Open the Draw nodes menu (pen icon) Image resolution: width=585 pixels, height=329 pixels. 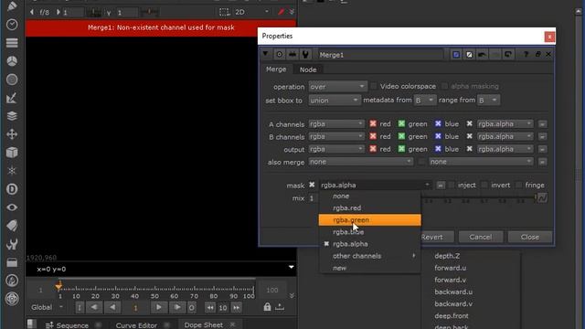12,6
